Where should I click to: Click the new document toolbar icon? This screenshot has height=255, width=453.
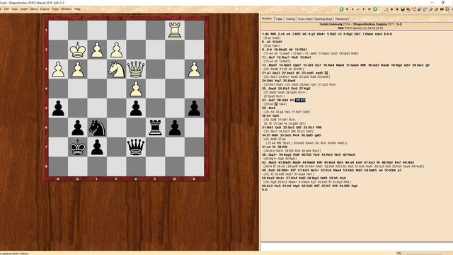[x=386, y=9]
